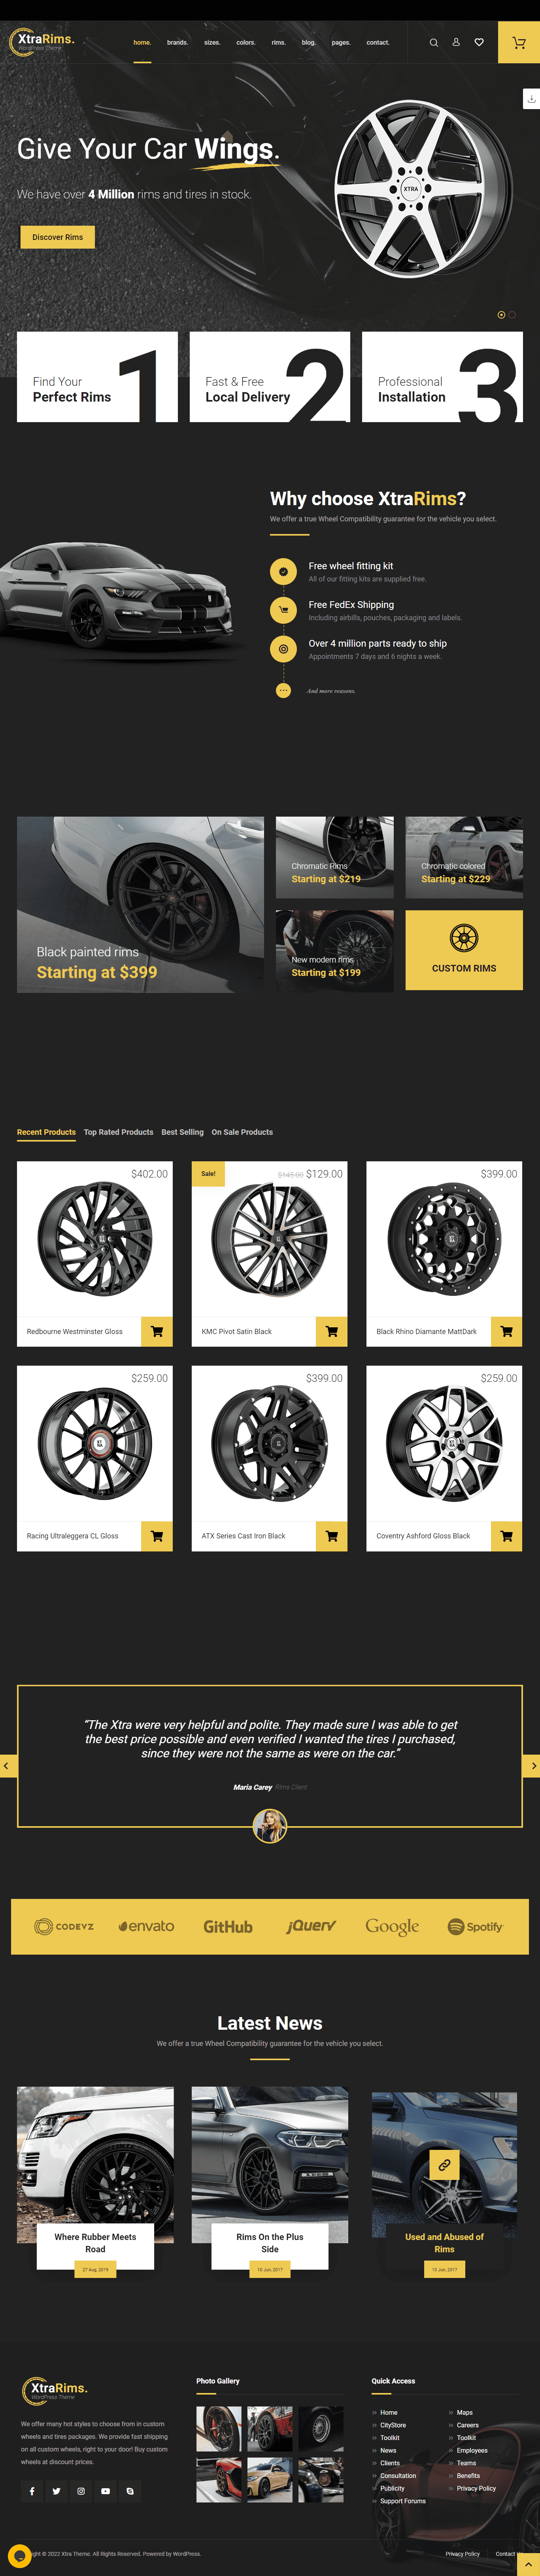Open the Professional Installation card
540x2576 pixels.
[x=442, y=377]
